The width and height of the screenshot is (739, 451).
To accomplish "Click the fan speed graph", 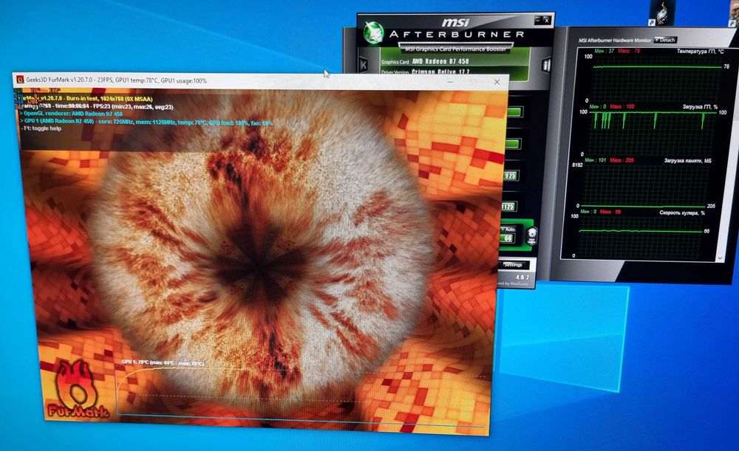I will click(x=641, y=234).
